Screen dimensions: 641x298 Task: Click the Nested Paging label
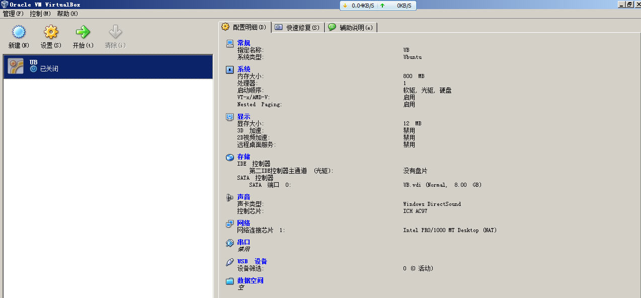[259, 105]
